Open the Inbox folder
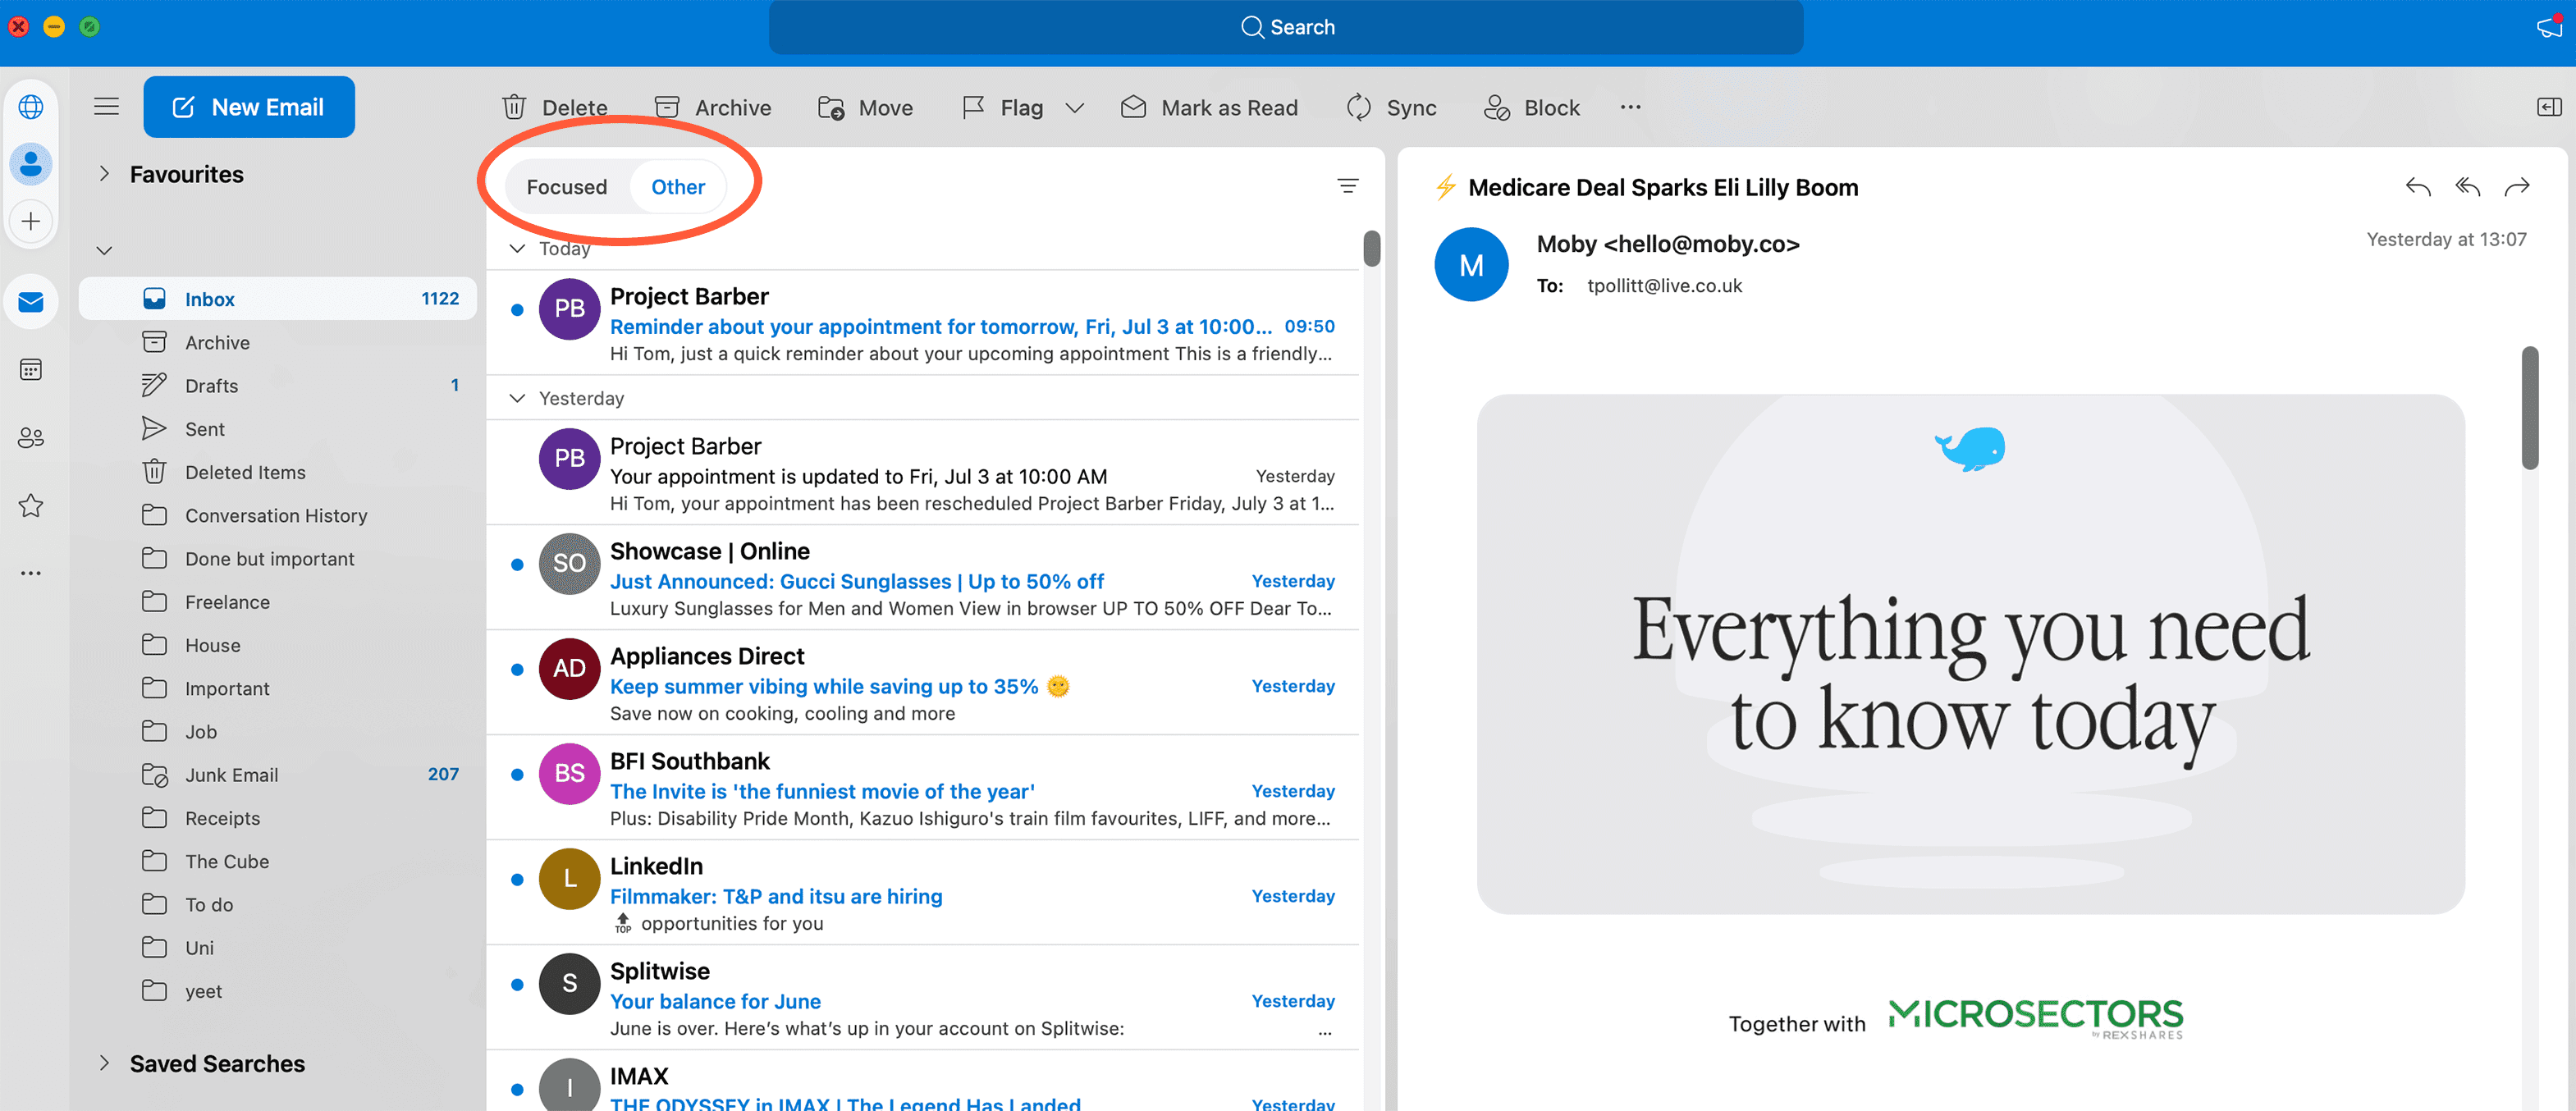The width and height of the screenshot is (2576, 1111). 278,299
